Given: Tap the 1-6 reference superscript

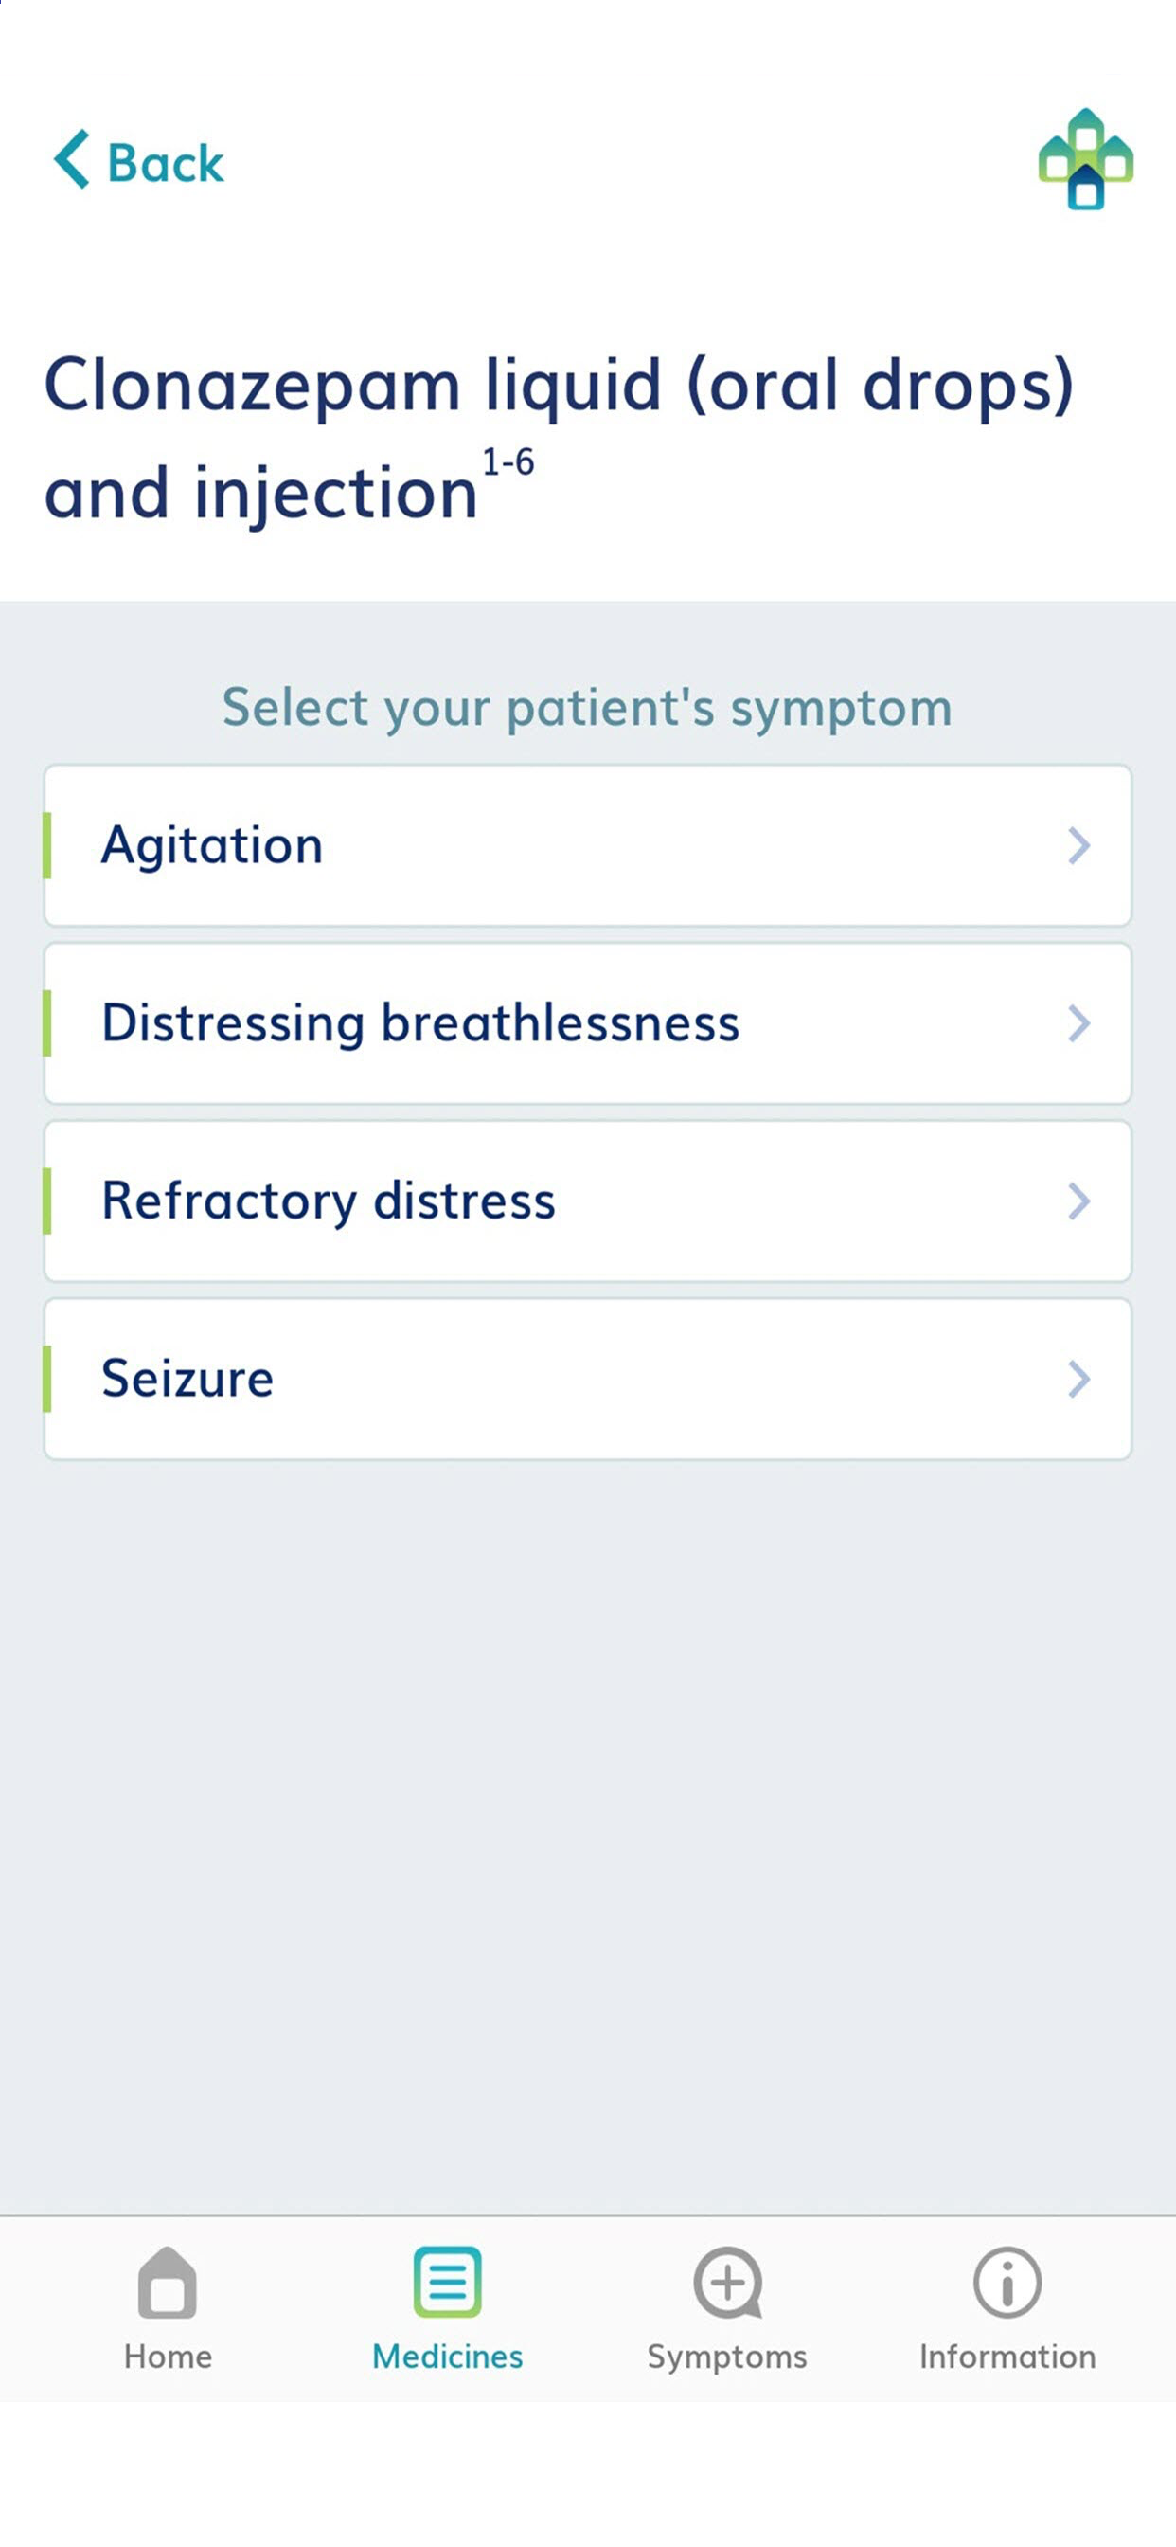Looking at the screenshot, I should click(x=508, y=461).
